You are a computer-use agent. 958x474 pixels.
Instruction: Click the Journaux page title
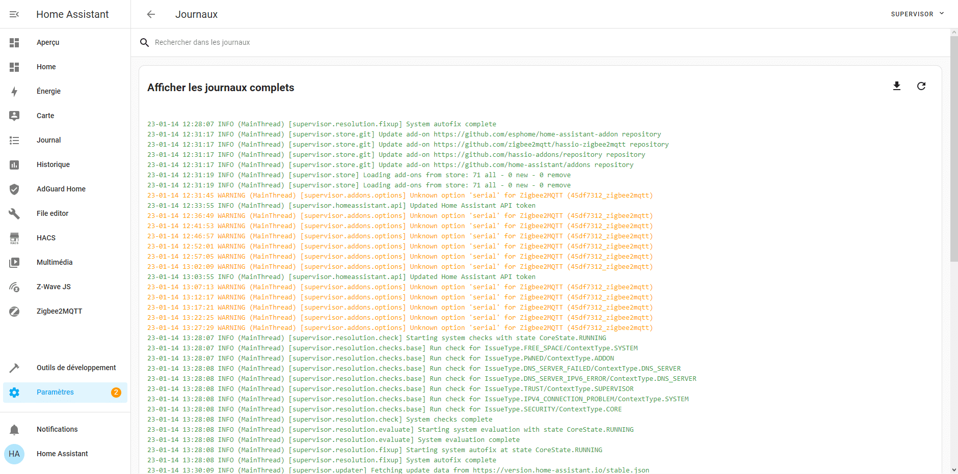click(x=196, y=14)
